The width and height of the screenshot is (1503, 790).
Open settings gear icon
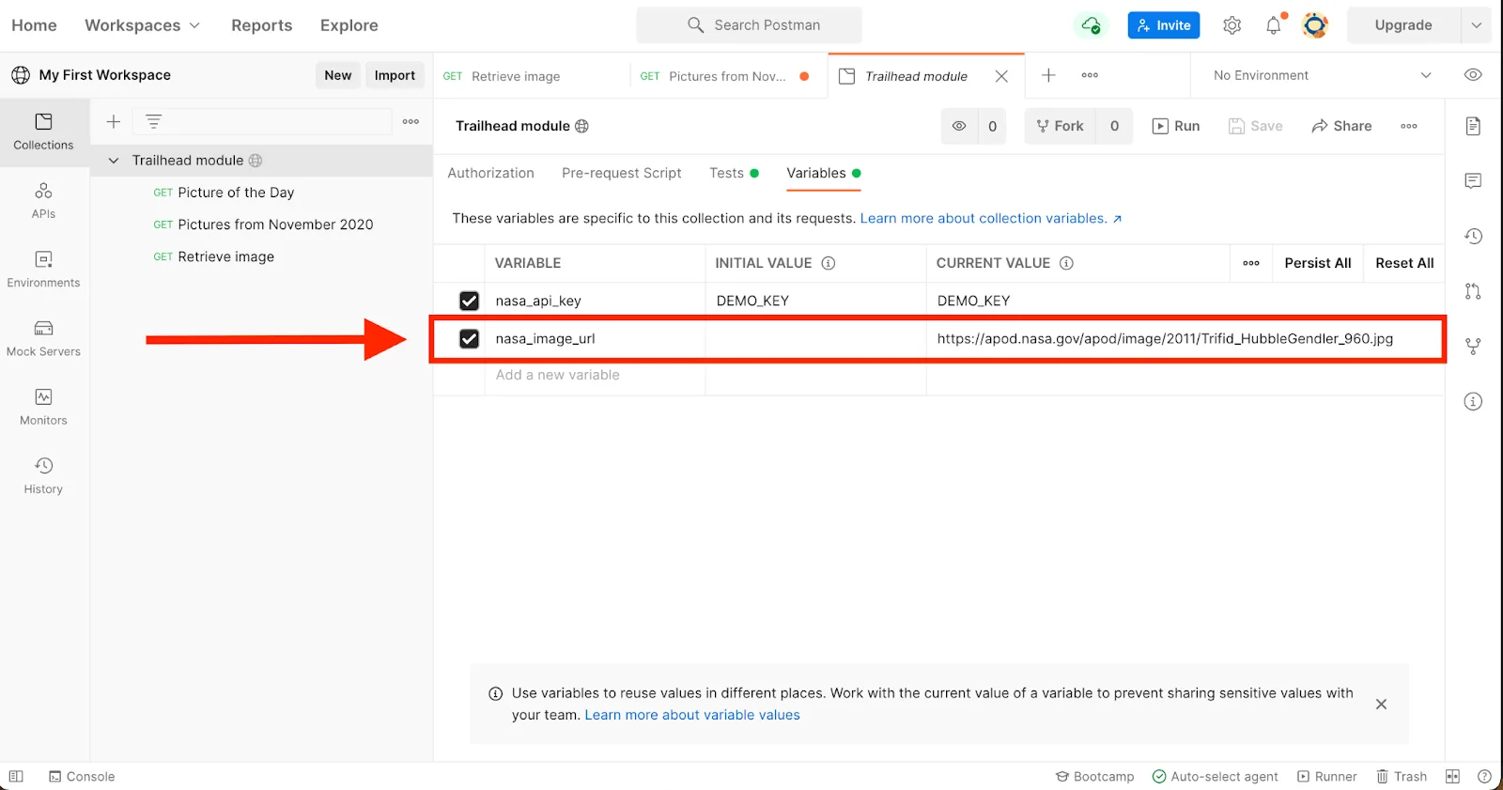[1232, 25]
